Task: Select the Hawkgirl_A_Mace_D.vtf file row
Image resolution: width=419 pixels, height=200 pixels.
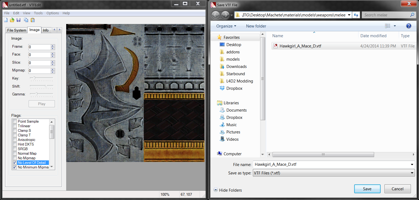Action: tap(344, 46)
